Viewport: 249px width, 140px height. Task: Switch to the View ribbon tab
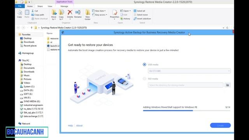(50, 6)
